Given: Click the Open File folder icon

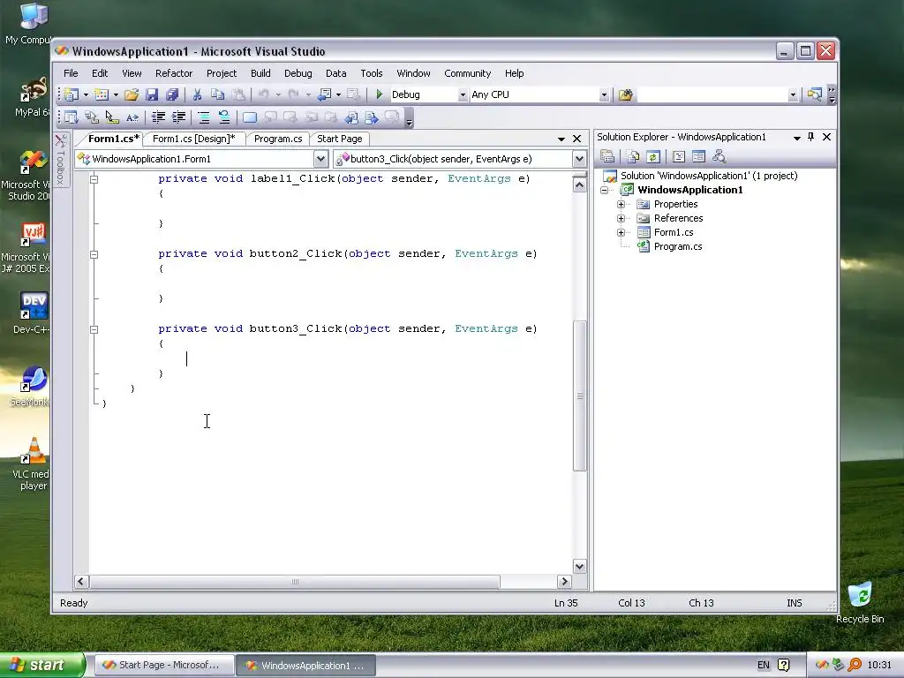Looking at the screenshot, I should tap(132, 94).
